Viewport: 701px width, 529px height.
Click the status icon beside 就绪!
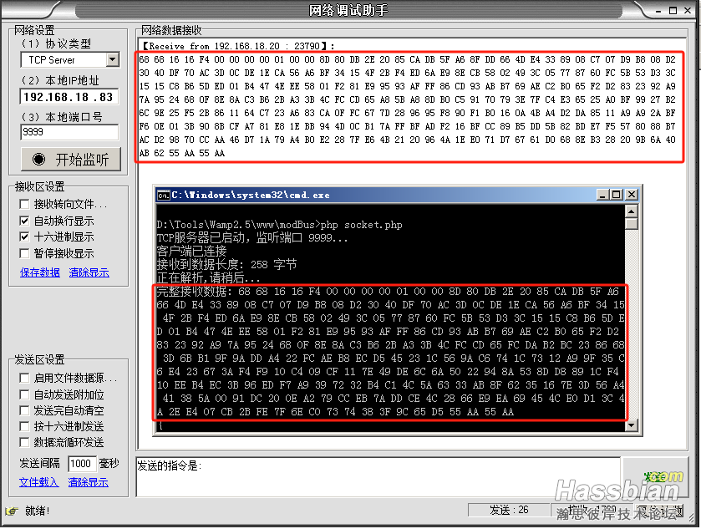click(x=12, y=511)
